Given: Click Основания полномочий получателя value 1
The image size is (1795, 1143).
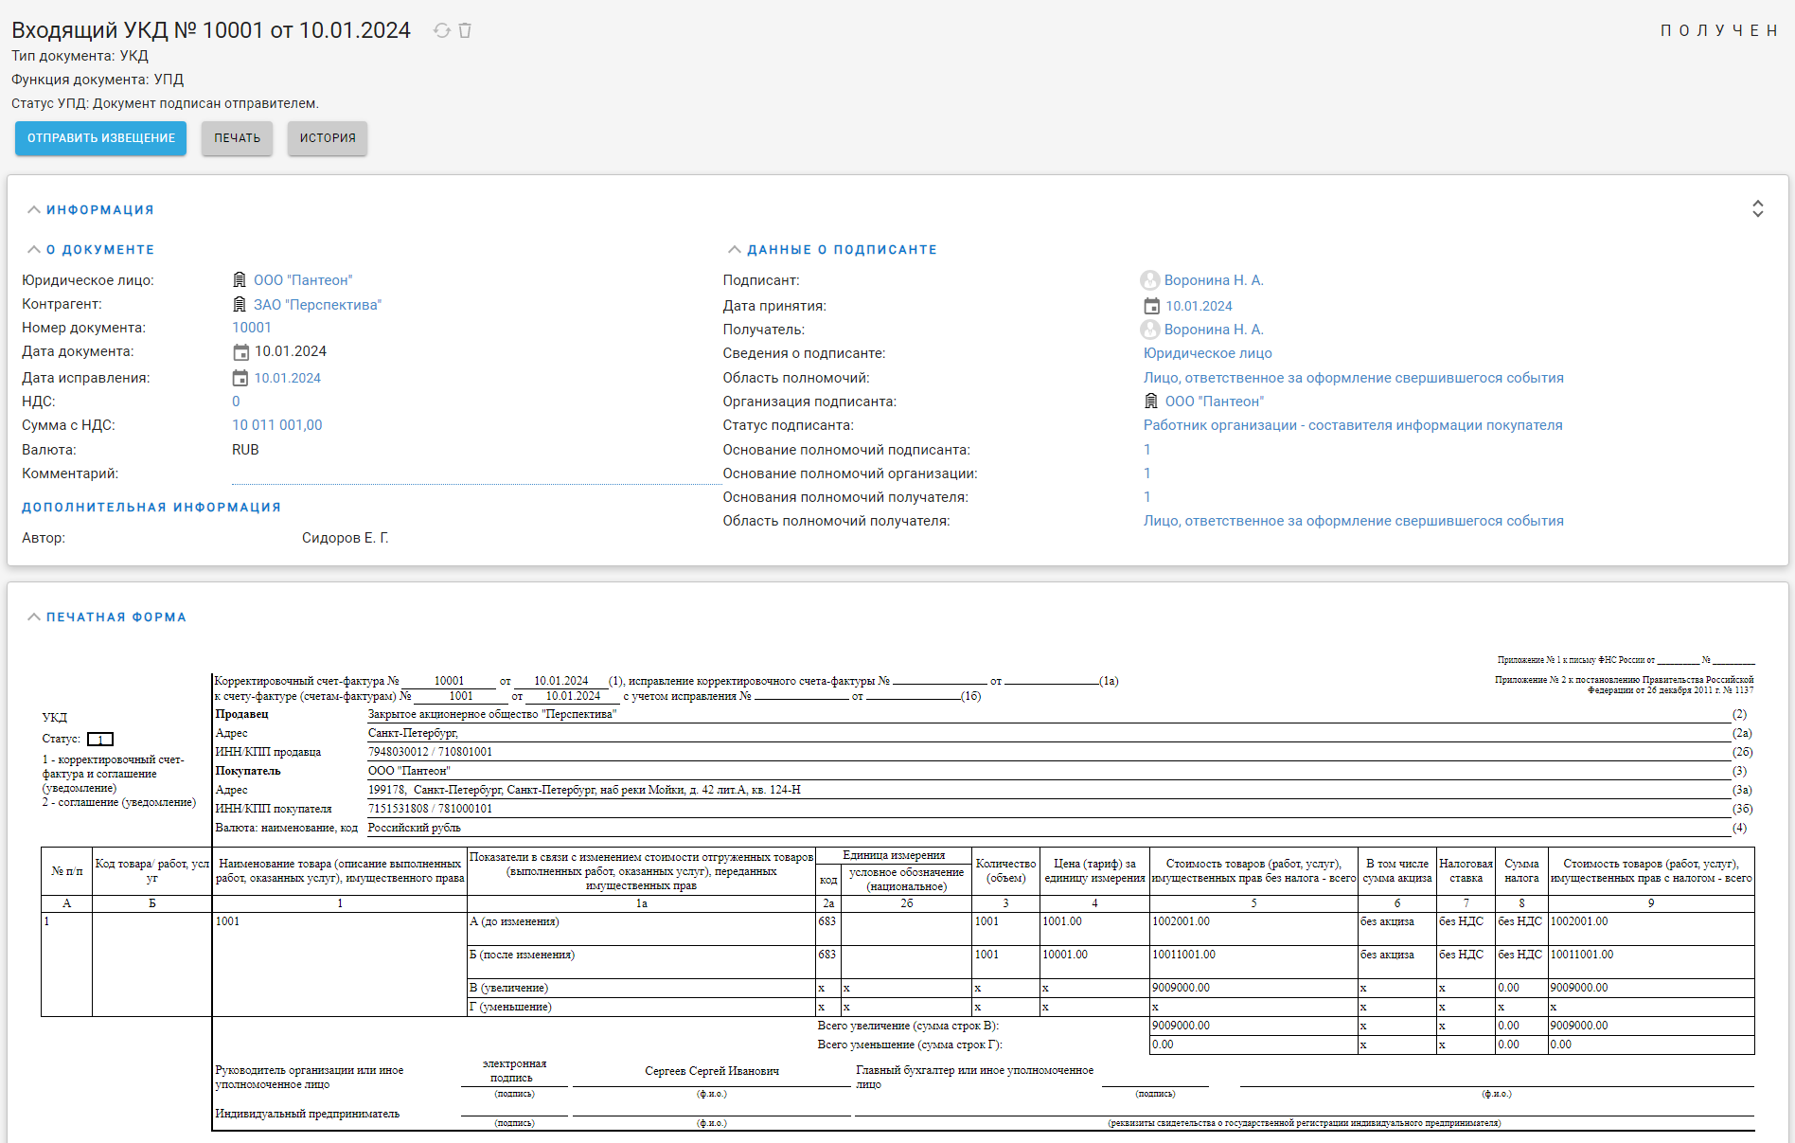Looking at the screenshot, I should (1147, 497).
